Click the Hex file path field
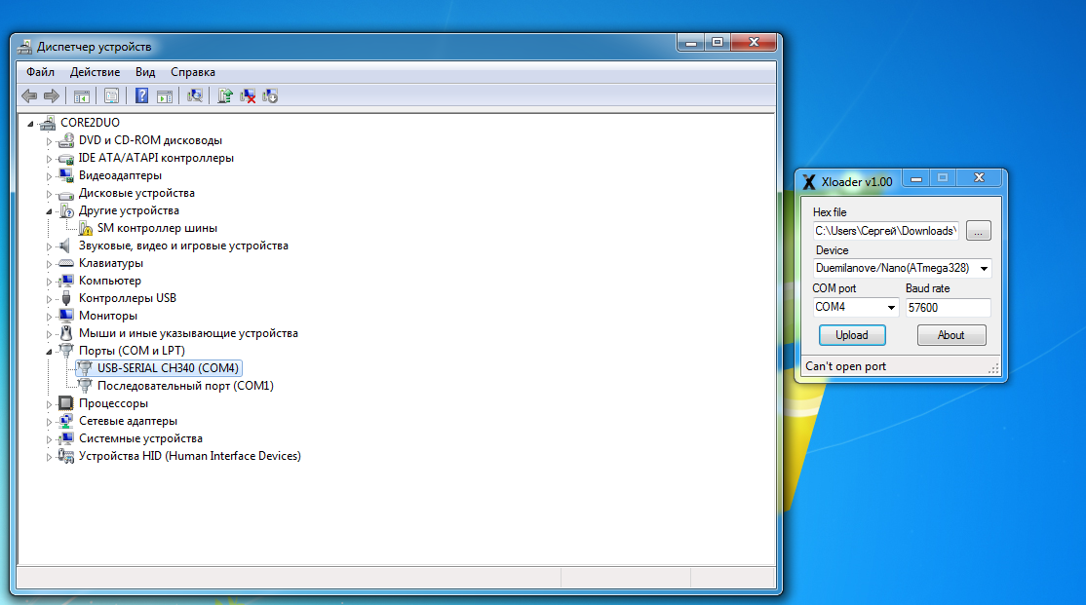 [x=886, y=231]
